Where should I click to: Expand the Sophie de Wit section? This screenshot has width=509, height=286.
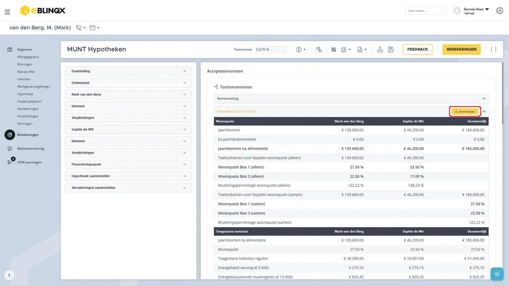(x=129, y=129)
